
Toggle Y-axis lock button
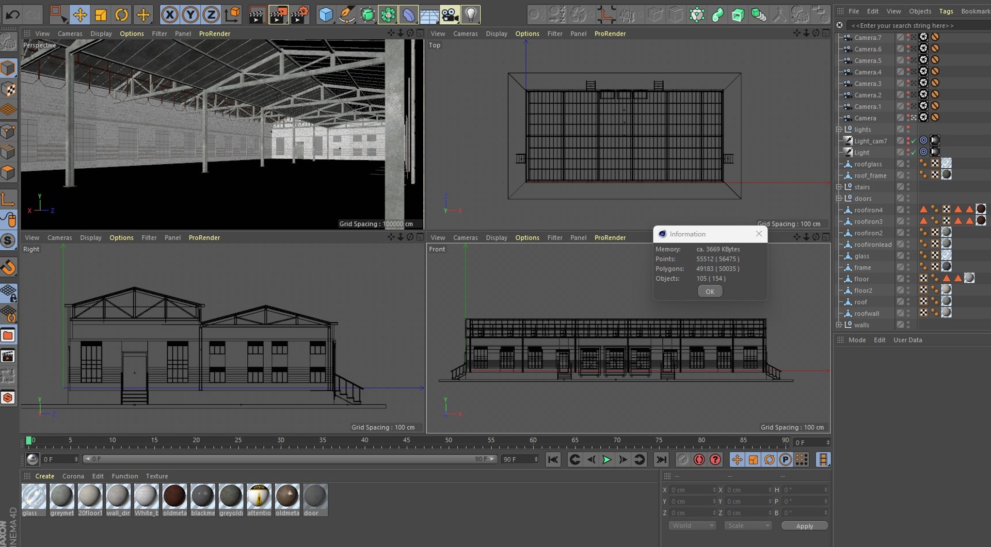190,15
